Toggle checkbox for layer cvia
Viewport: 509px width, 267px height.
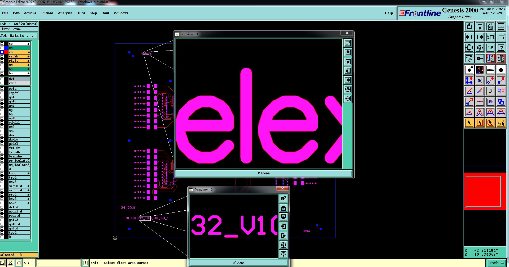click(2, 89)
